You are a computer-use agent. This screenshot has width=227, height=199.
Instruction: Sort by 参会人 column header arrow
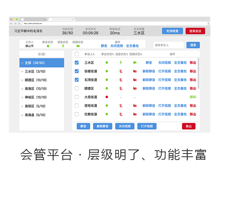94,54
